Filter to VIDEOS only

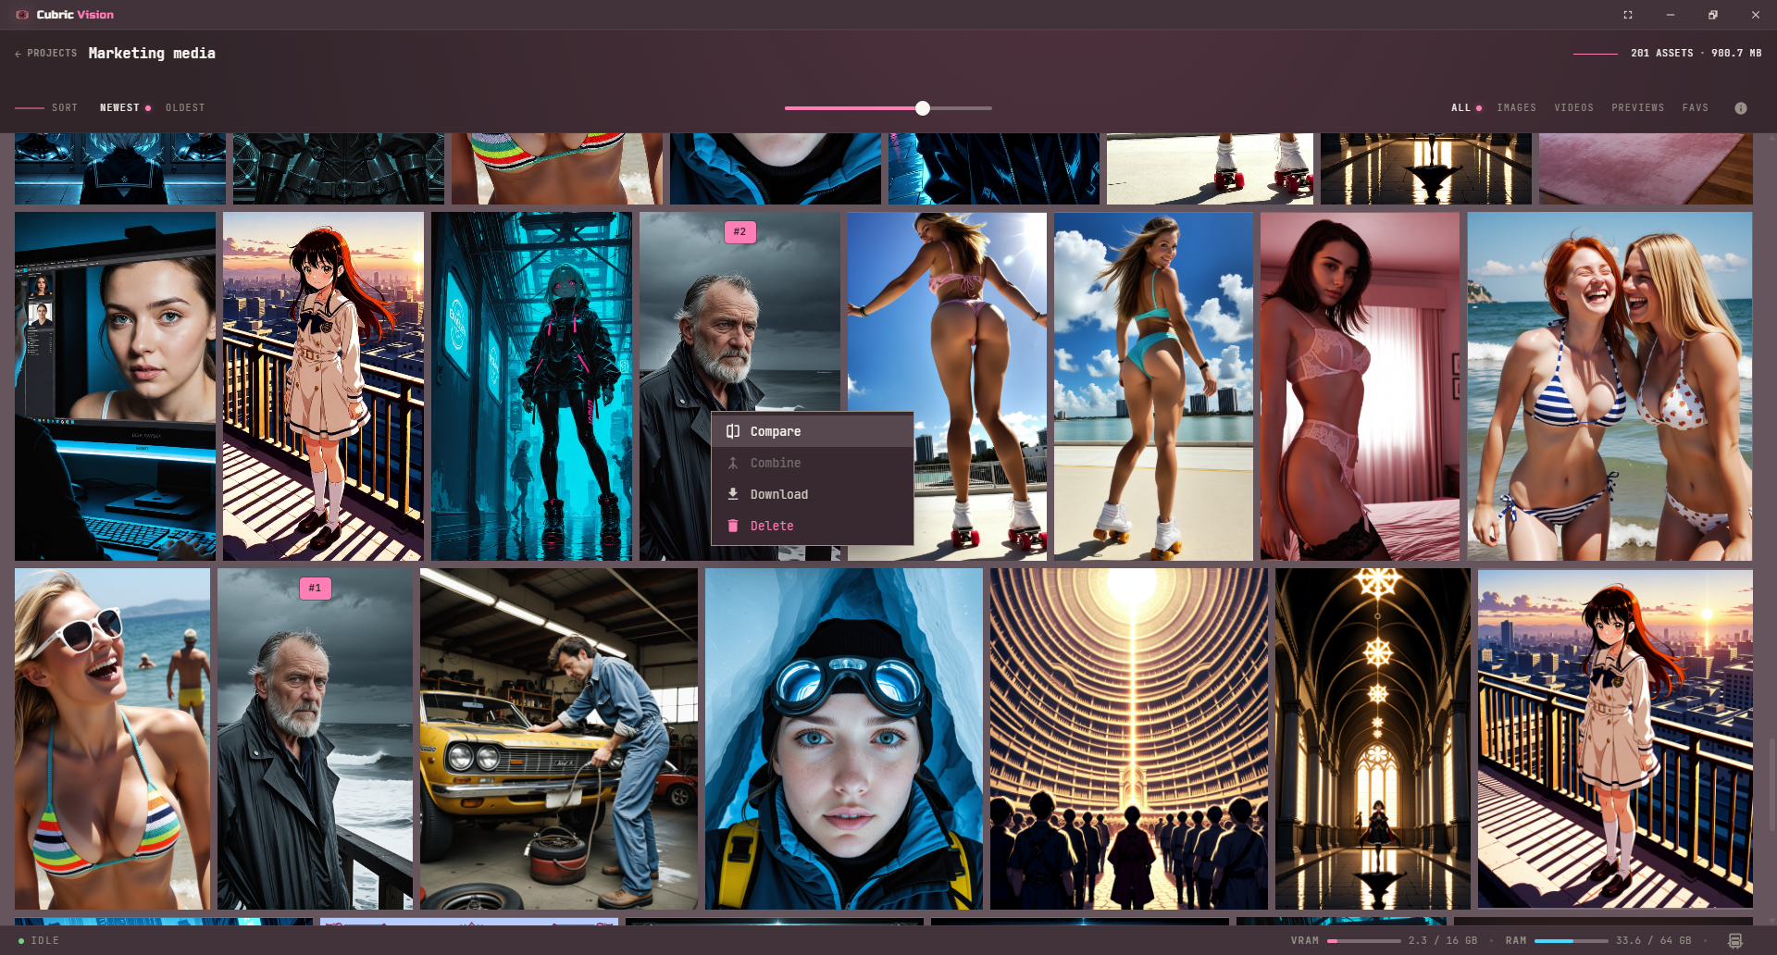coord(1574,108)
